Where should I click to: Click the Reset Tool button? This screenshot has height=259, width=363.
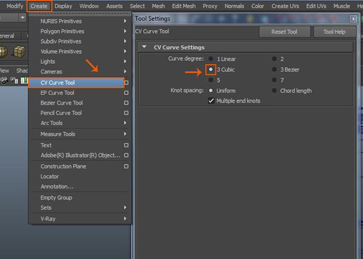[x=284, y=32]
